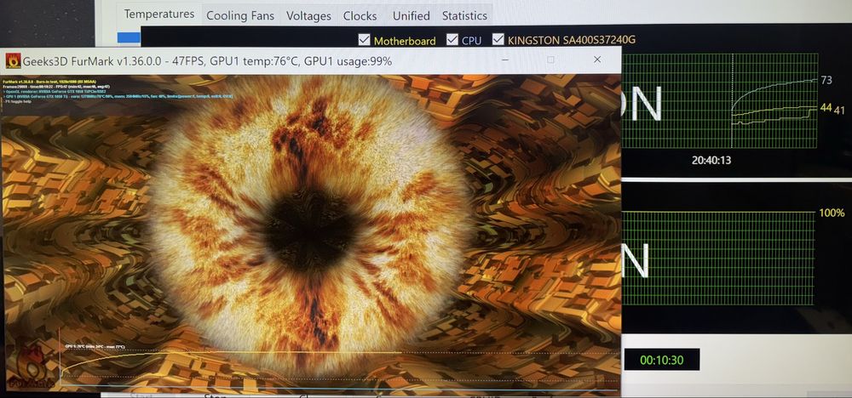
Task: Open the Cooling Fans tab
Action: pos(240,15)
